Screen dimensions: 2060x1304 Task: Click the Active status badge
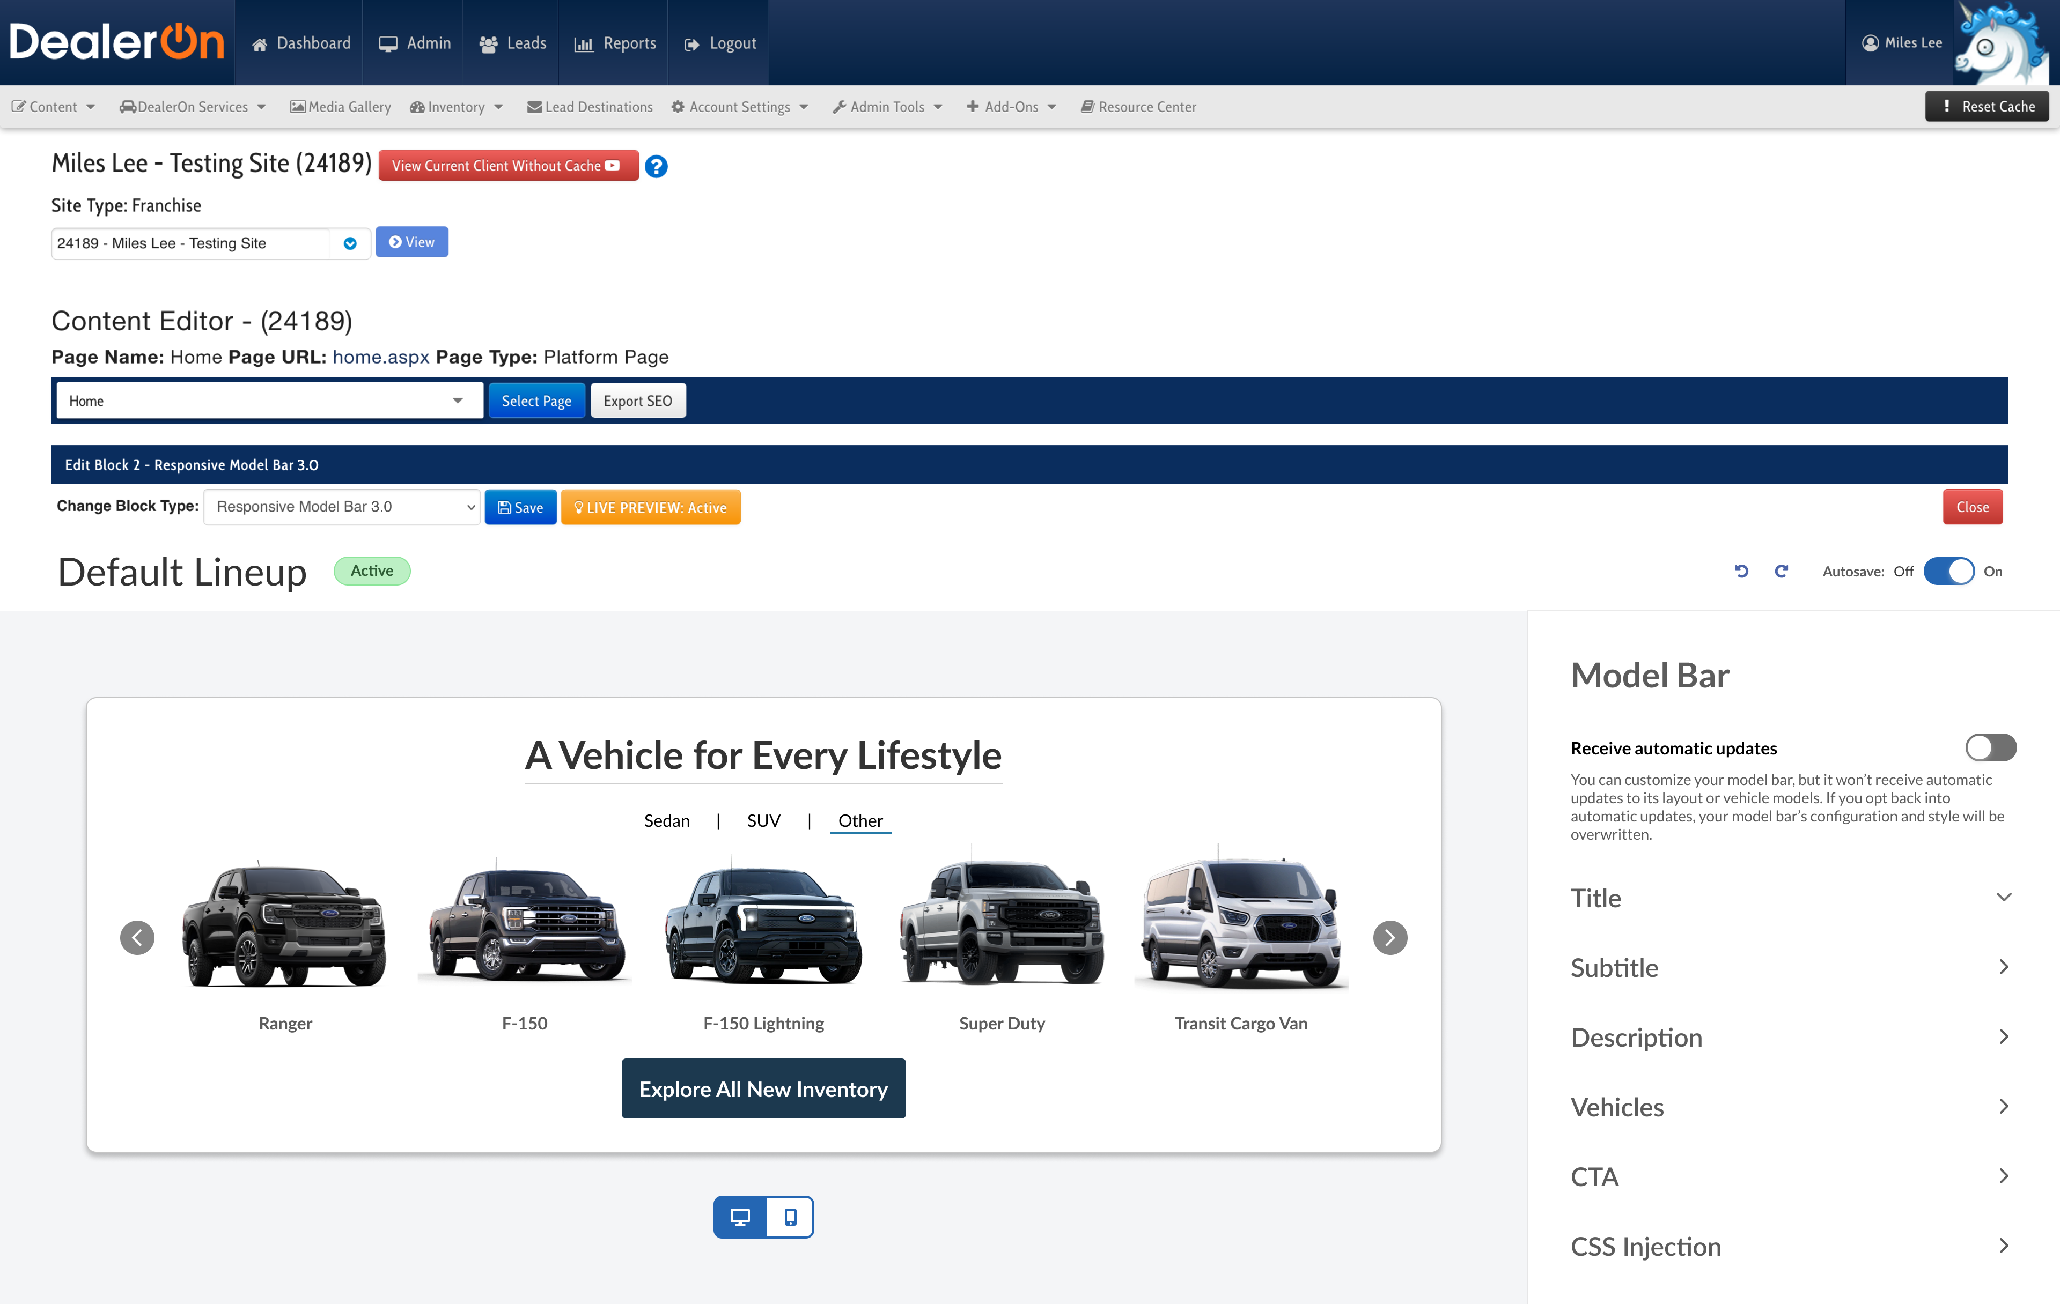tap(372, 570)
